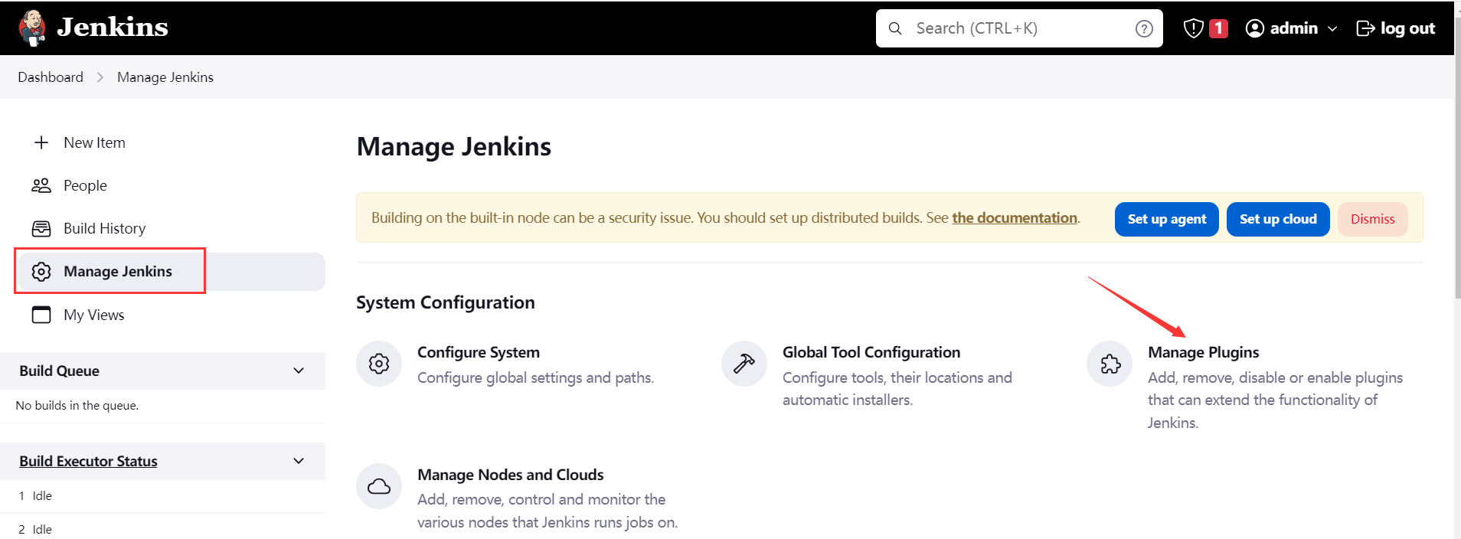Click the Manage Jenkins gear icon in sidebar
Screen dimensions: 1461x539
[41, 271]
